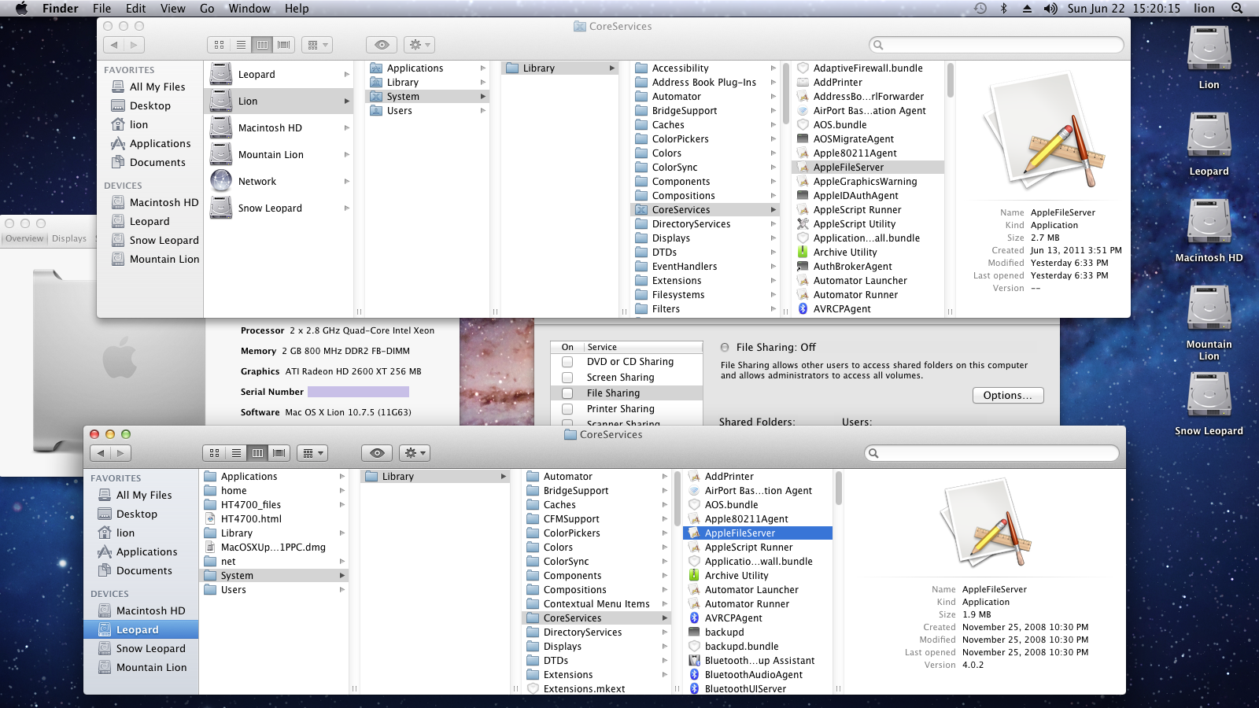Screen dimensions: 1259x708
Task: Open the action gear menu in top window
Action: point(419,45)
